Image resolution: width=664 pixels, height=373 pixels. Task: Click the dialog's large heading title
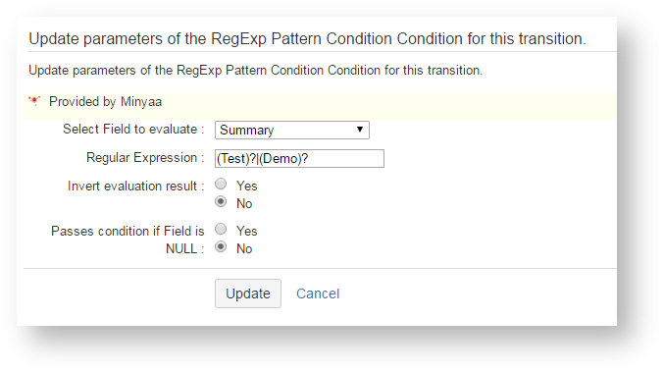tap(307, 38)
